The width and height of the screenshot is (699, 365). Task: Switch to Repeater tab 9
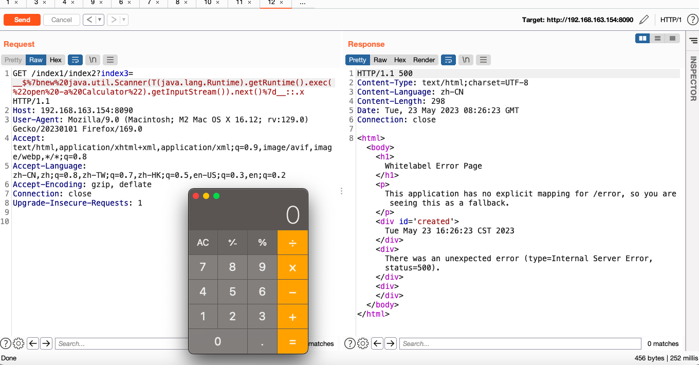(96, 3)
